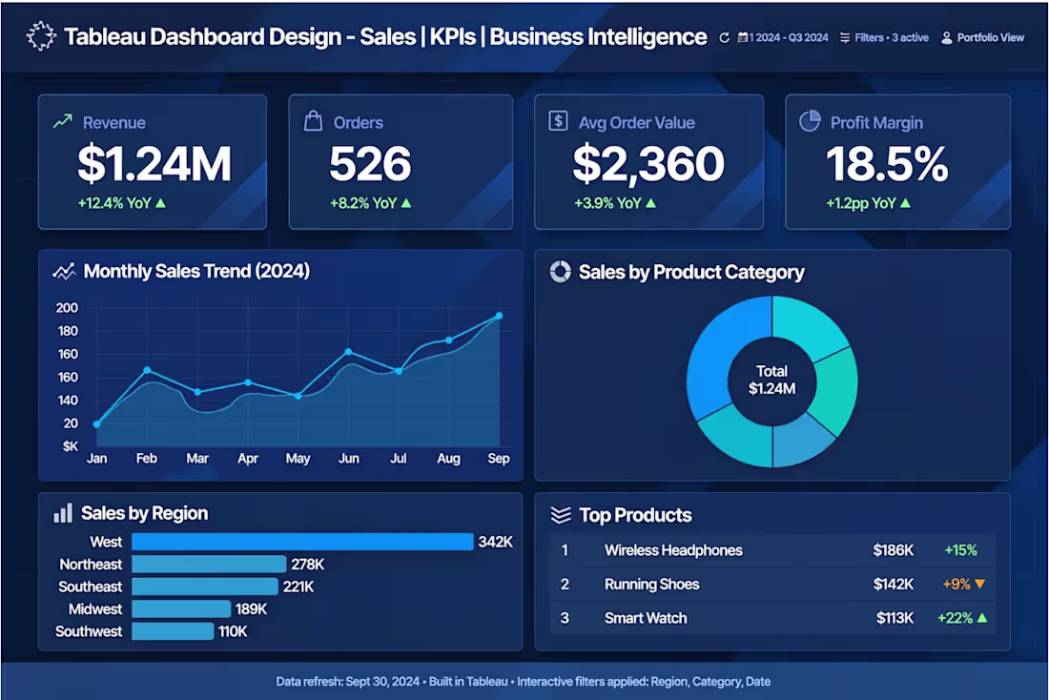
Task: Select the $2,360 average order value
Action: click(648, 164)
